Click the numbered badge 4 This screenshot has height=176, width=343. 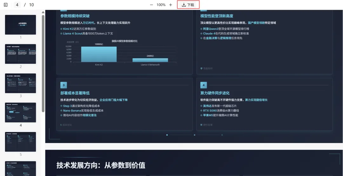pos(204,85)
